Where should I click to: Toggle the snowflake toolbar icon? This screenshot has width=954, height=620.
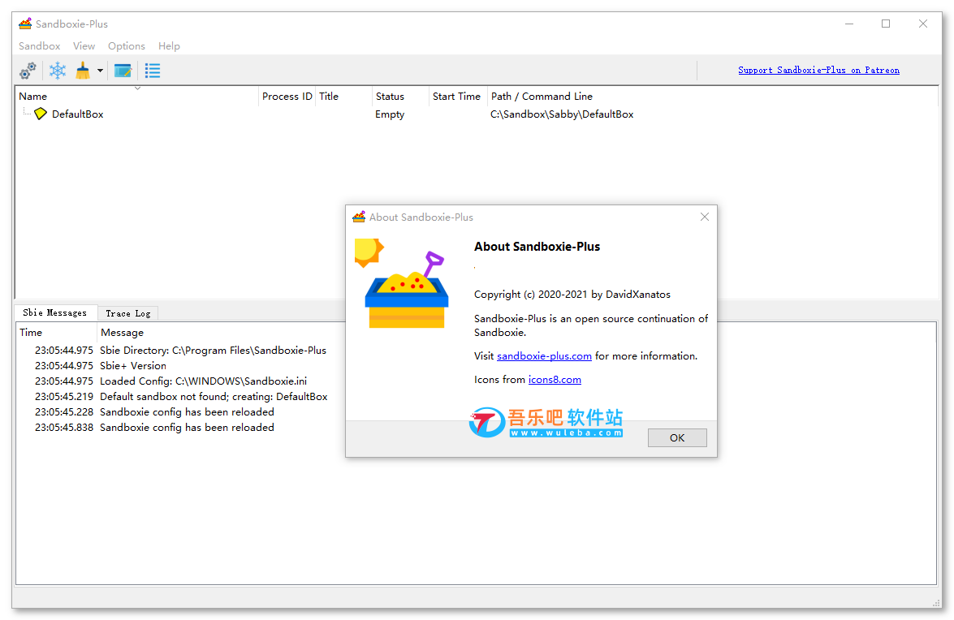tap(58, 71)
